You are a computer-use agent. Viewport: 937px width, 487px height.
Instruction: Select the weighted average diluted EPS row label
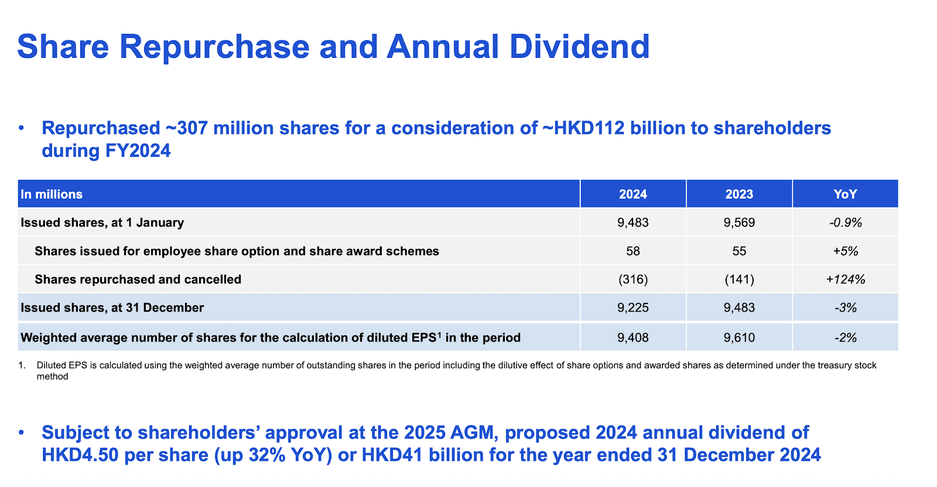[271, 337]
